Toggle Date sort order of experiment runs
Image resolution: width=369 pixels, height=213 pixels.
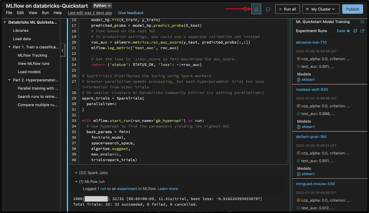coord(343,31)
